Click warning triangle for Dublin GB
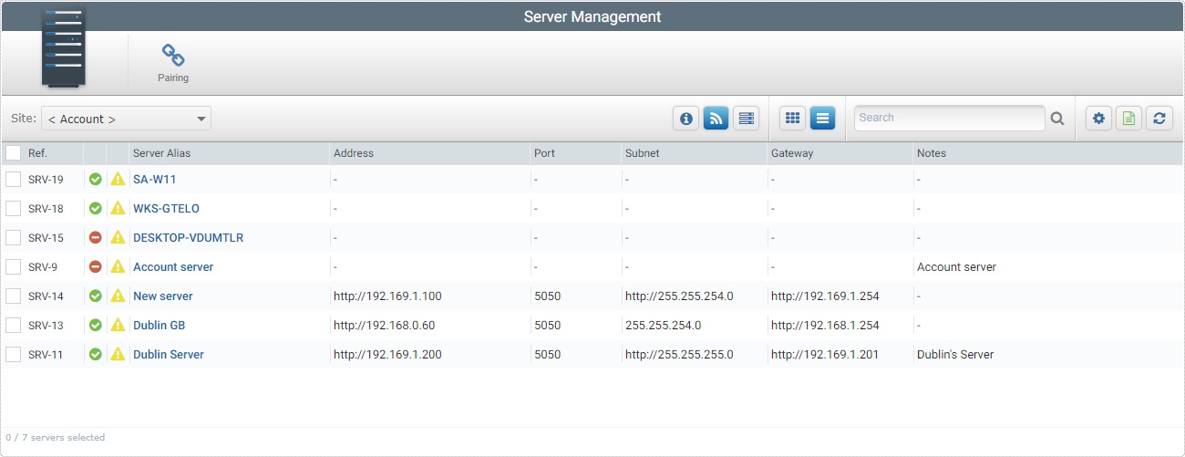 coord(118,325)
